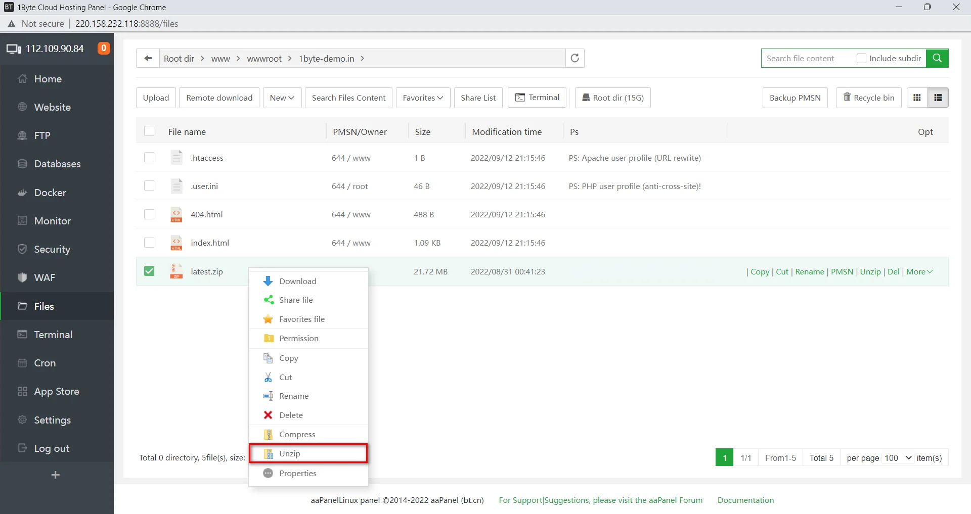The image size is (971, 514).
Task: Open the New dropdown menu
Action: (x=282, y=98)
